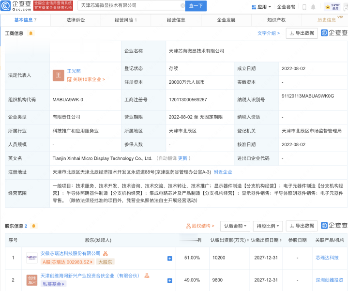Select the industry value 科技推广和应用服务业
This screenshot has height=291, width=348.
(x=76, y=131)
